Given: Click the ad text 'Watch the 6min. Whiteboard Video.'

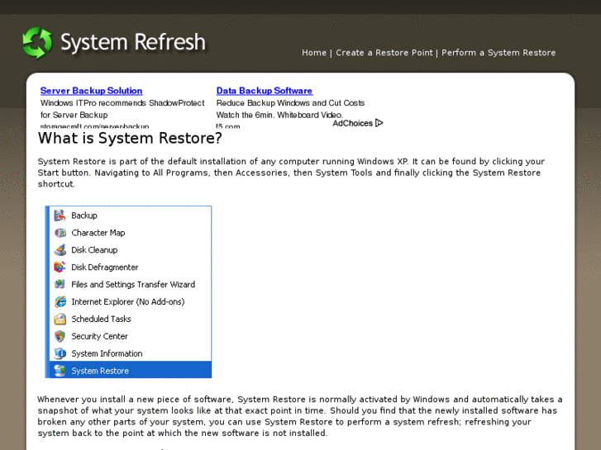Looking at the screenshot, I should (279, 115).
